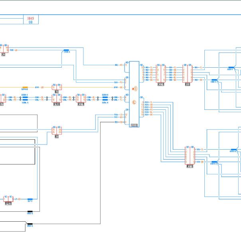Viewport: 241px width, 240px height.
Task: Select connector label R319
Action: coord(190,166)
